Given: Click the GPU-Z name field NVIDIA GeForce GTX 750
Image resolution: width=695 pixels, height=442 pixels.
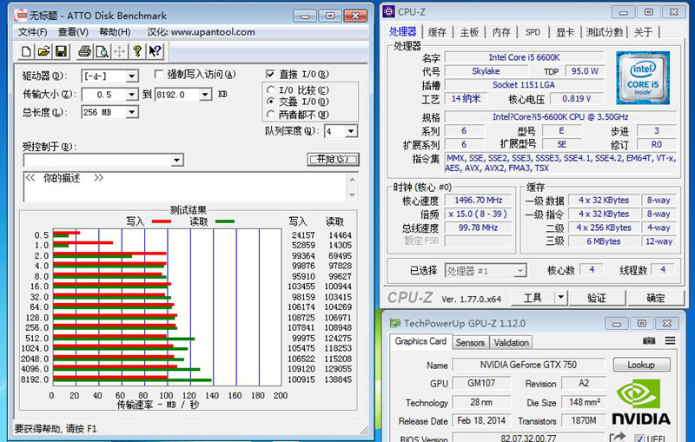Looking at the screenshot, I should tap(528, 365).
